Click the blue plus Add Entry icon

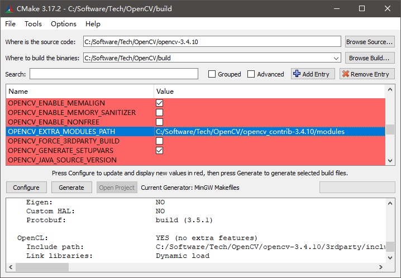pyautogui.click(x=297, y=74)
